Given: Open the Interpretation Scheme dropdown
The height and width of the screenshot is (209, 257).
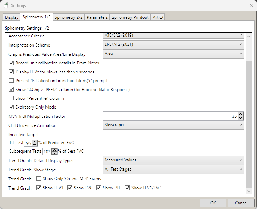Looking at the screenshot, I should pyautogui.click(x=173, y=44).
